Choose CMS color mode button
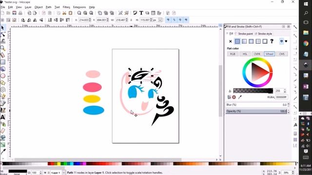 click(282, 54)
